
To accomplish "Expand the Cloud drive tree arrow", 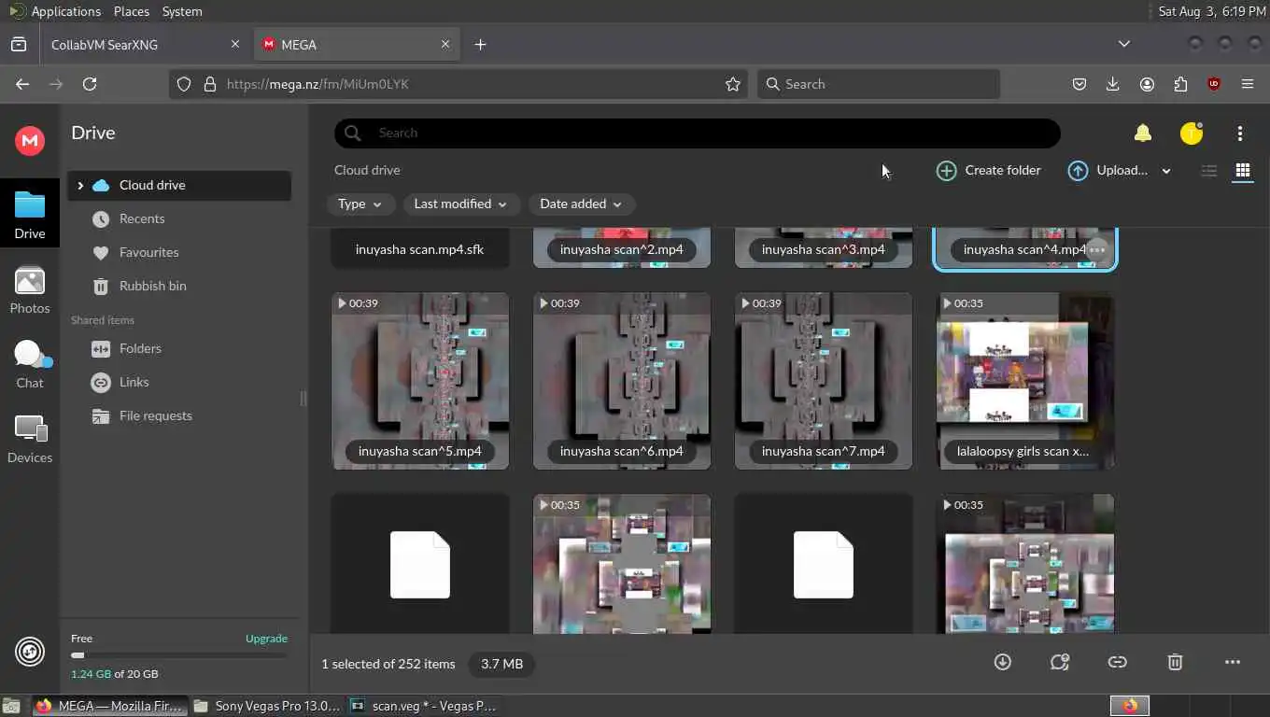I will (x=80, y=186).
